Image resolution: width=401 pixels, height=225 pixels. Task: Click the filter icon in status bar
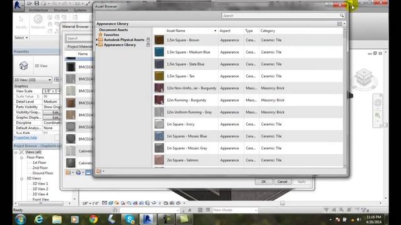[x=363, y=210]
